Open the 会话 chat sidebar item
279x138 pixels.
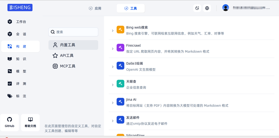click(20, 34)
